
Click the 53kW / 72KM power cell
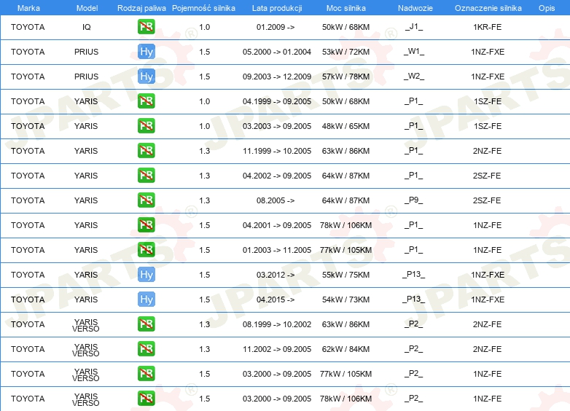pos(345,52)
